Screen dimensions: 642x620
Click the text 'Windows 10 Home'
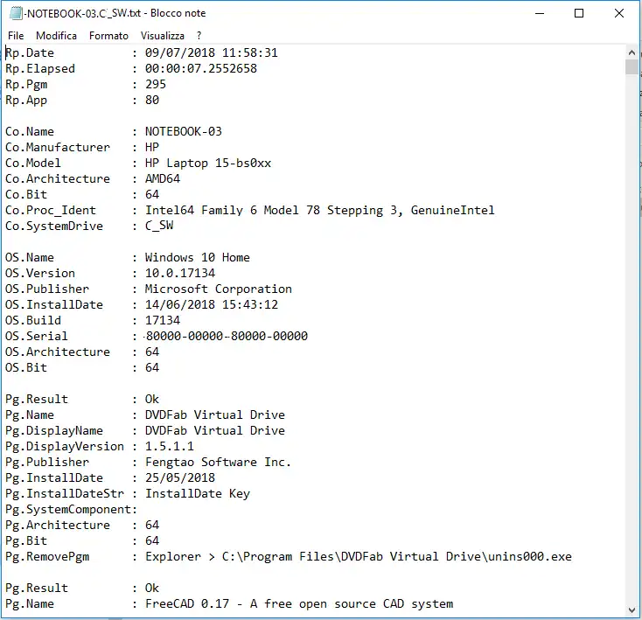tap(198, 257)
